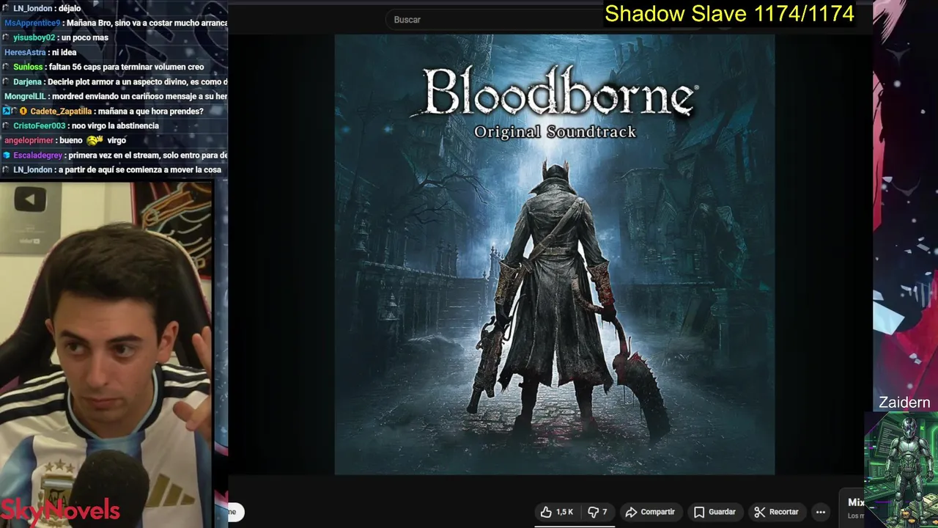Select chat user CristoFeer003

39,125
